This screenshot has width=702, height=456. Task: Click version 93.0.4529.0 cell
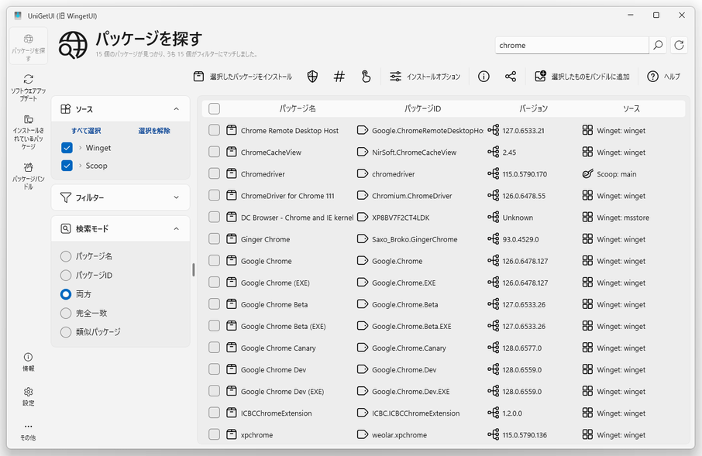point(521,239)
